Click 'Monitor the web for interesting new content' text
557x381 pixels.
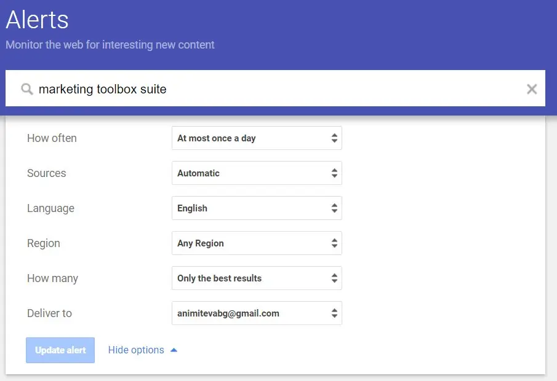point(110,45)
